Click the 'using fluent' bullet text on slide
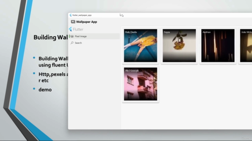 pos(53,65)
